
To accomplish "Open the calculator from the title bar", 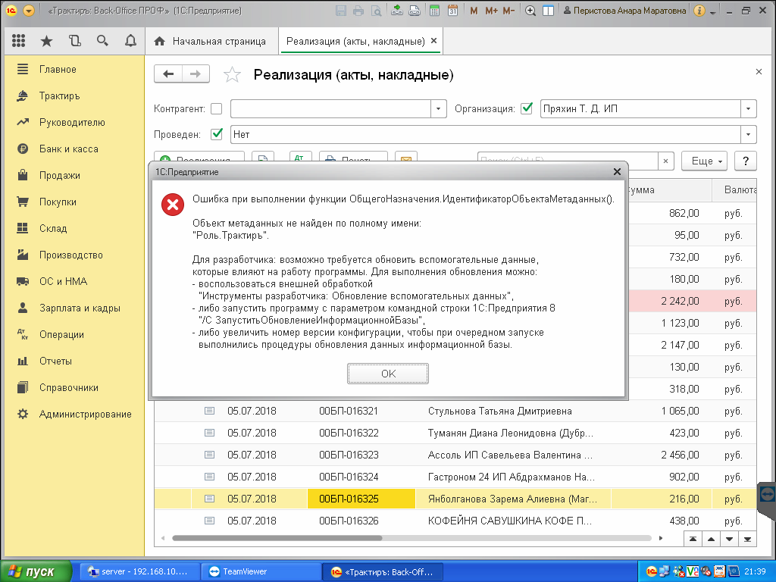I will 434,11.
